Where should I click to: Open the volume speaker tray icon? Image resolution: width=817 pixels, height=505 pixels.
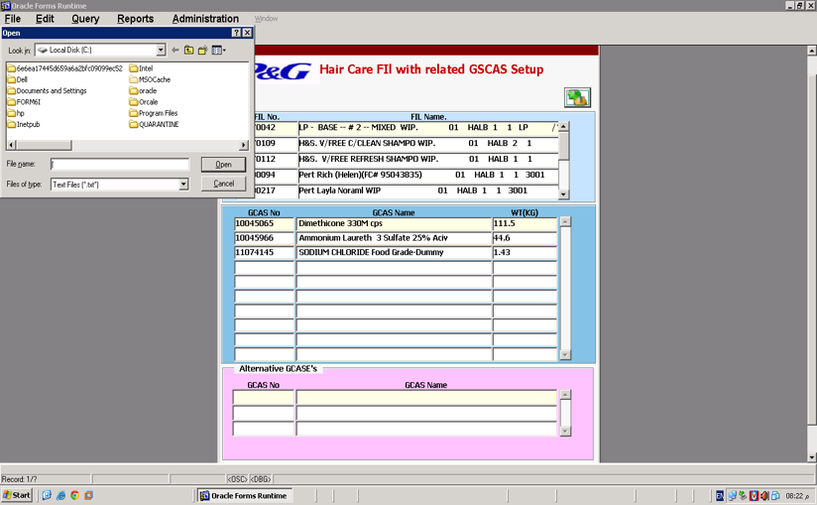[x=764, y=496]
